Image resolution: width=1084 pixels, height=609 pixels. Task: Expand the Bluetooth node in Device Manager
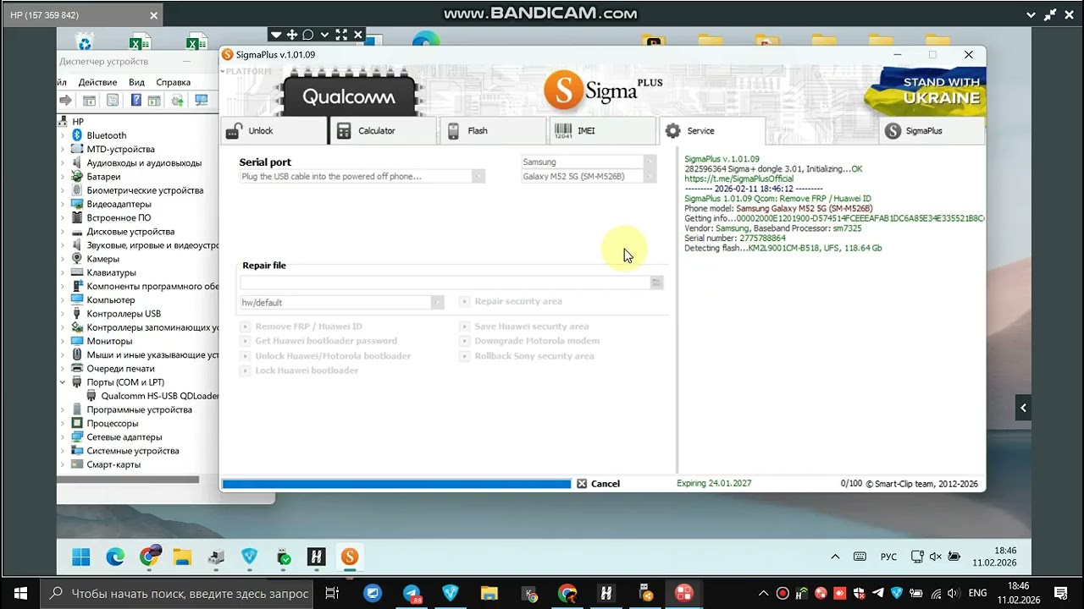62,135
